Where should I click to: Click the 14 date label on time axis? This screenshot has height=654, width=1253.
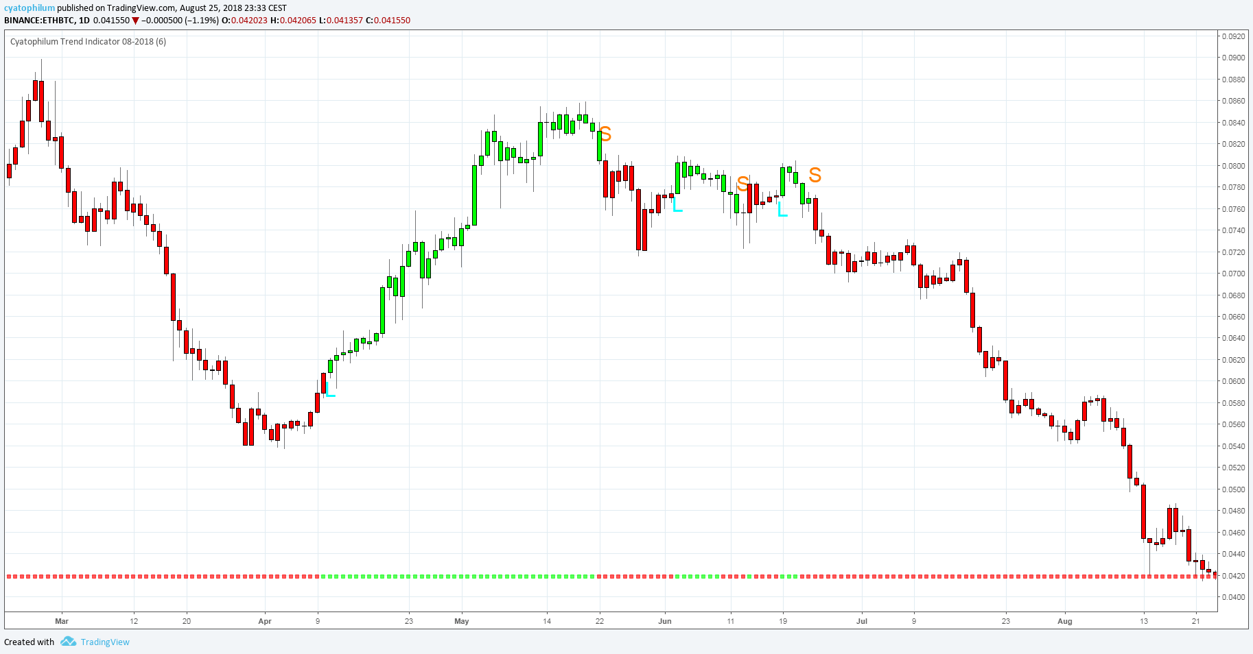coord(547,621)
